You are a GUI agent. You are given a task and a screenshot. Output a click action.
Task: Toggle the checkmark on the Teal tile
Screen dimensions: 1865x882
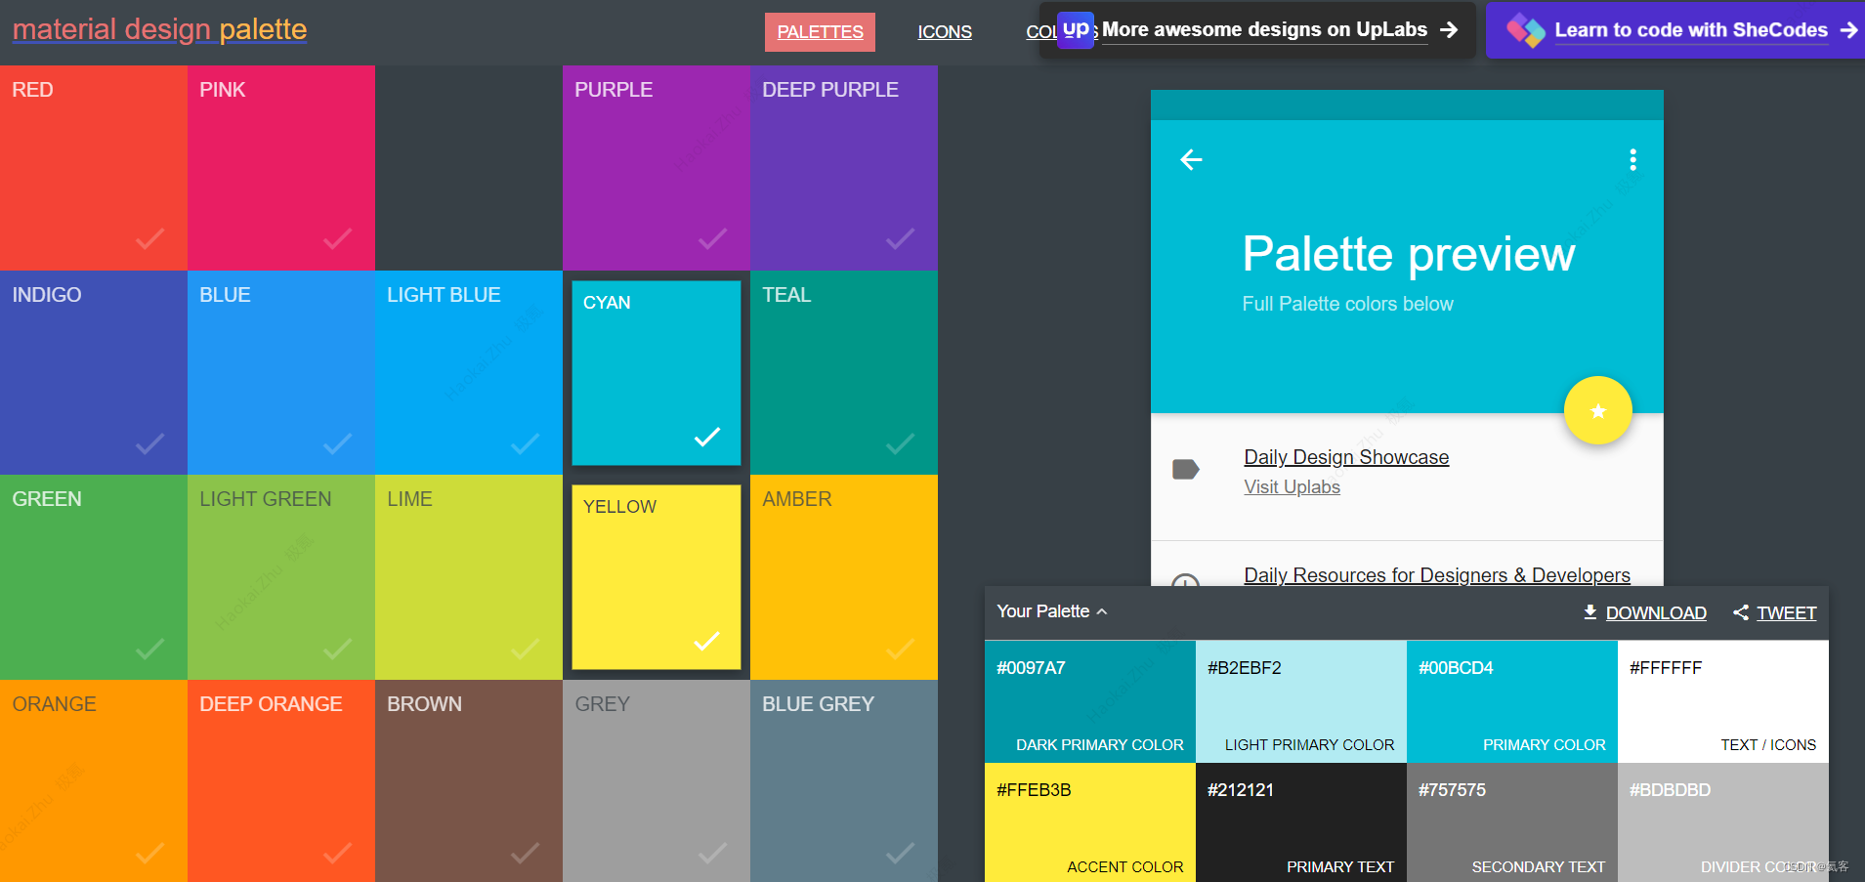click(x=900, y=443)
